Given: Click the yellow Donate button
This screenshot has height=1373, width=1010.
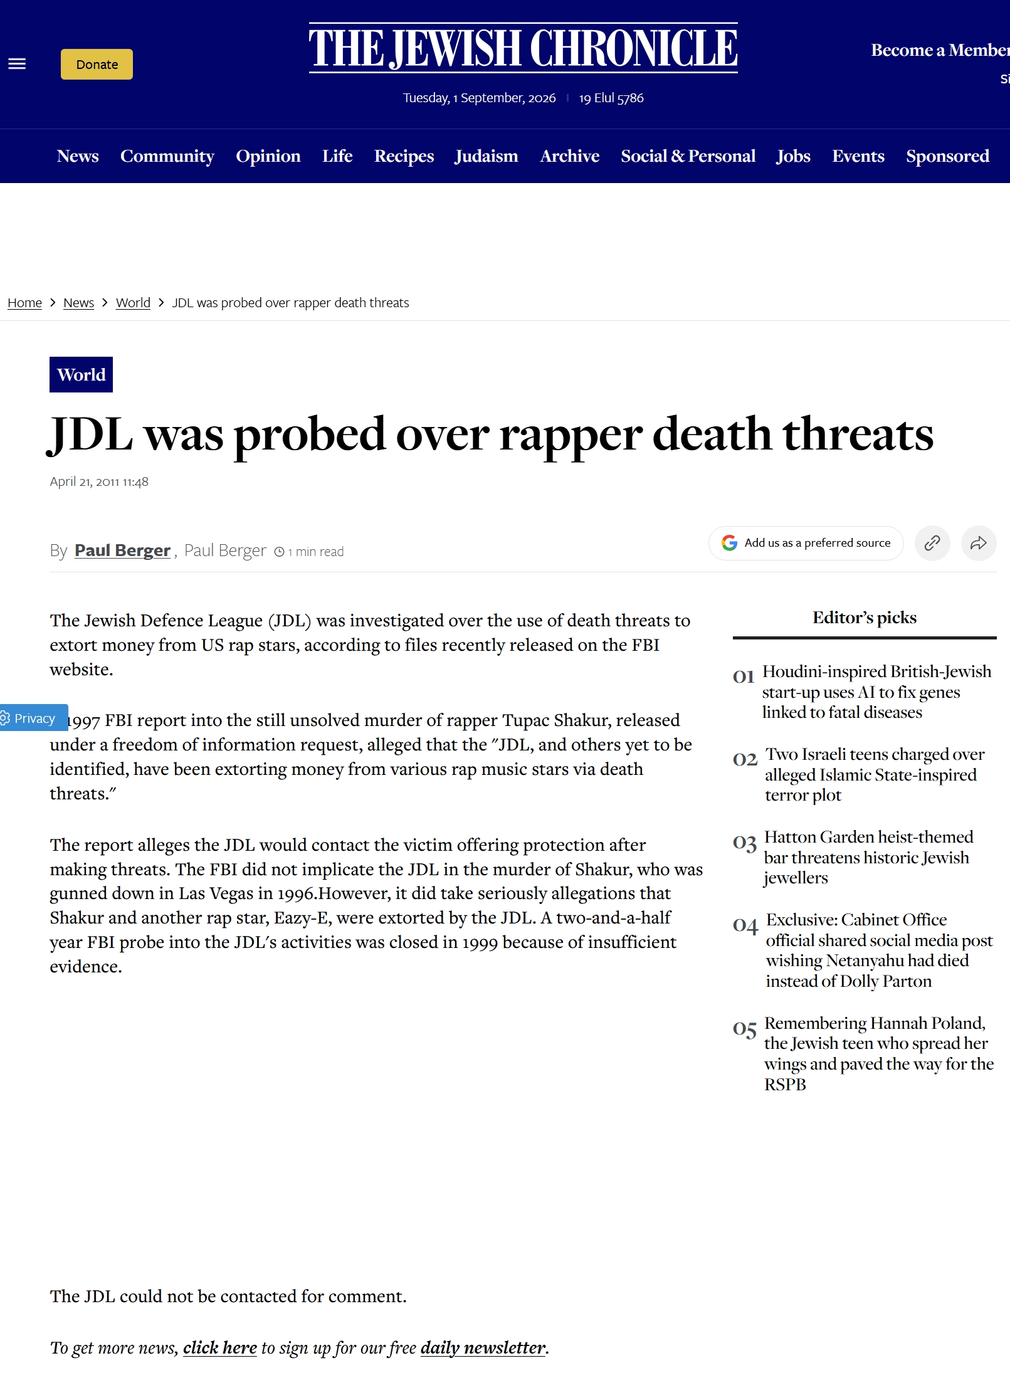Looking at the screenshot, I should tap(97, 65).
